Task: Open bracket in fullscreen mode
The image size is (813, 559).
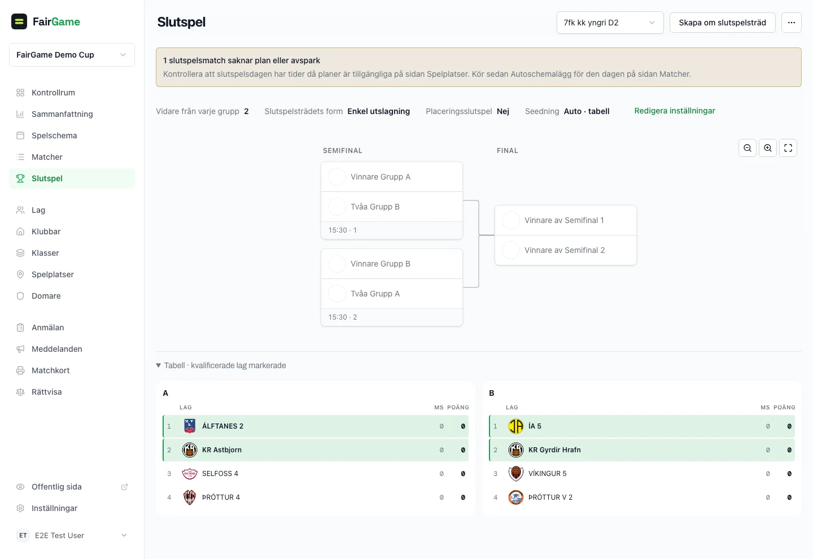Action: point(788,148)
